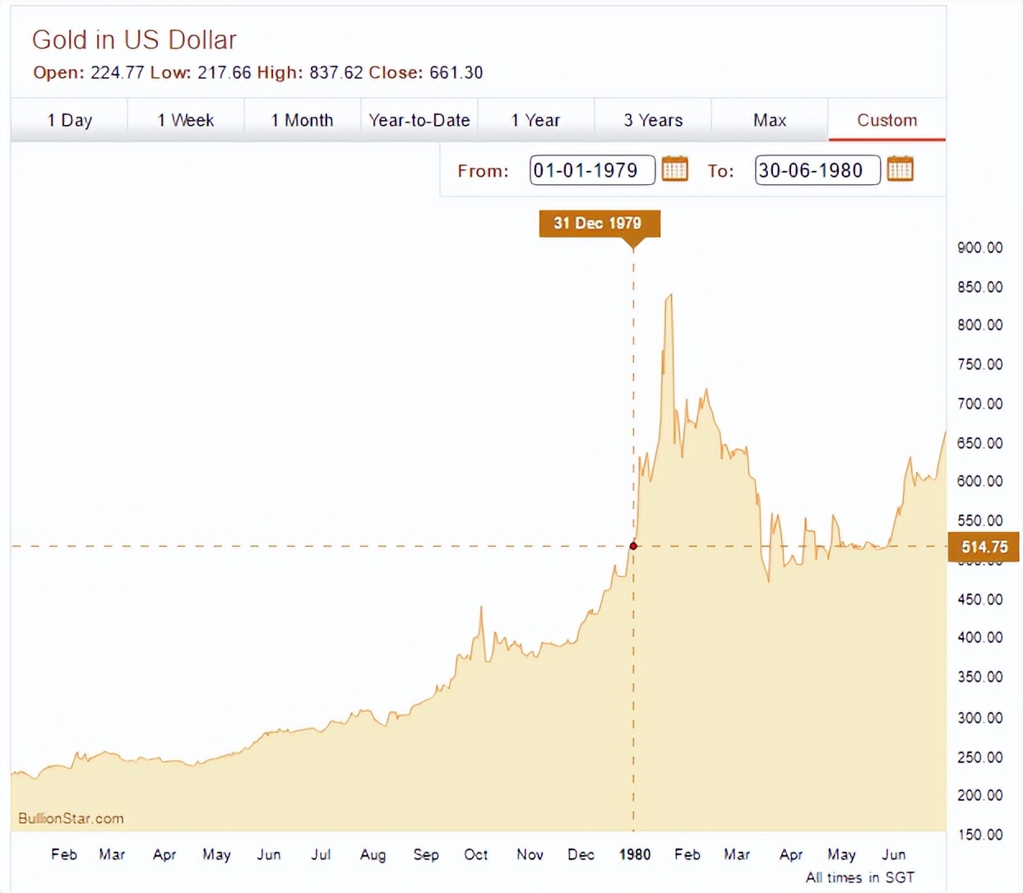The width and height of the screenshot is (1023, 893).
Task: Click the 1980 label on x-axis
Action: click(635, 854)
